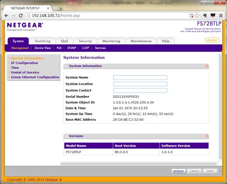227x184 pixels.
Task: Click System Object ID value 1.3.6.1.4.1.4526.100.4.34
Action: coord(133,102)
